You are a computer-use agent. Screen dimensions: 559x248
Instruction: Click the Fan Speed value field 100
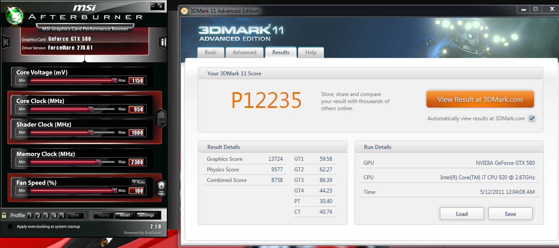pyautogui.click(x=137, y=191)
